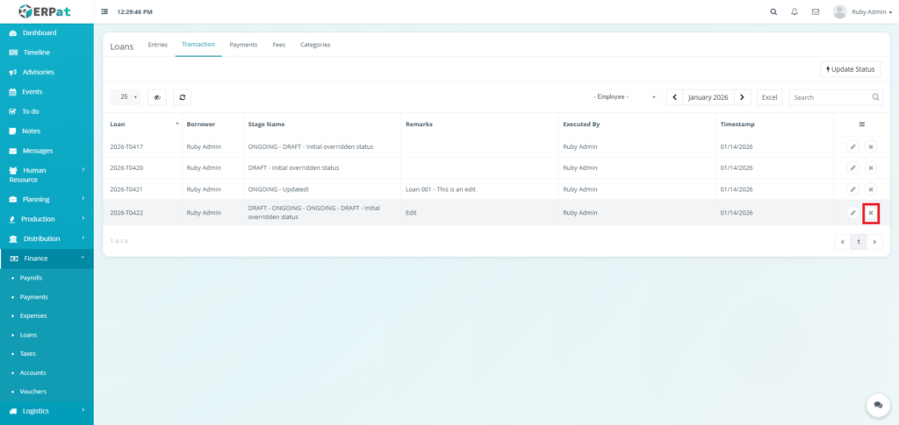Go to next month after January 2026
The height and width of the screenshot is (425, 899).
click(x=743, y=97)
